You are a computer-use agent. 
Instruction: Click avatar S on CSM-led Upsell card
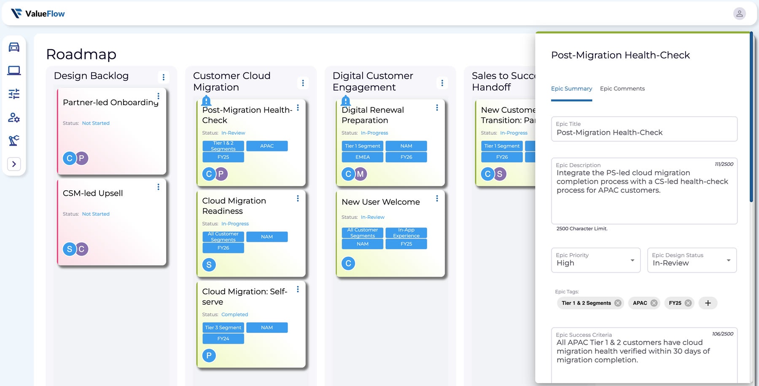pos(70,249)
